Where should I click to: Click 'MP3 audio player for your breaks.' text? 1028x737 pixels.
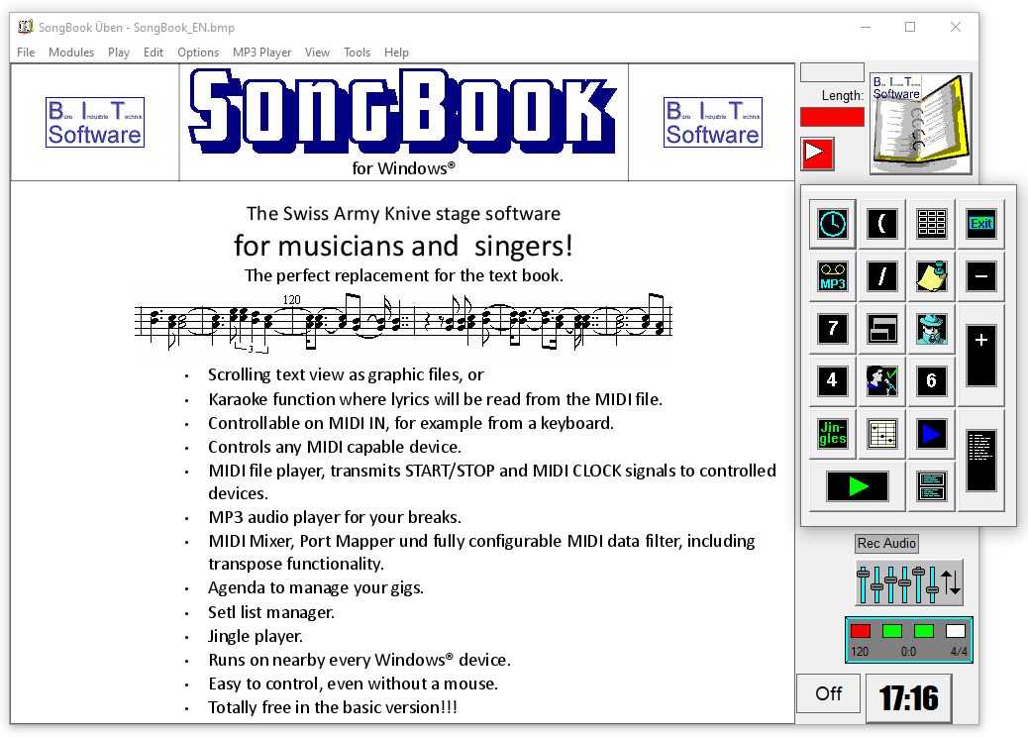tap(335, 517)
